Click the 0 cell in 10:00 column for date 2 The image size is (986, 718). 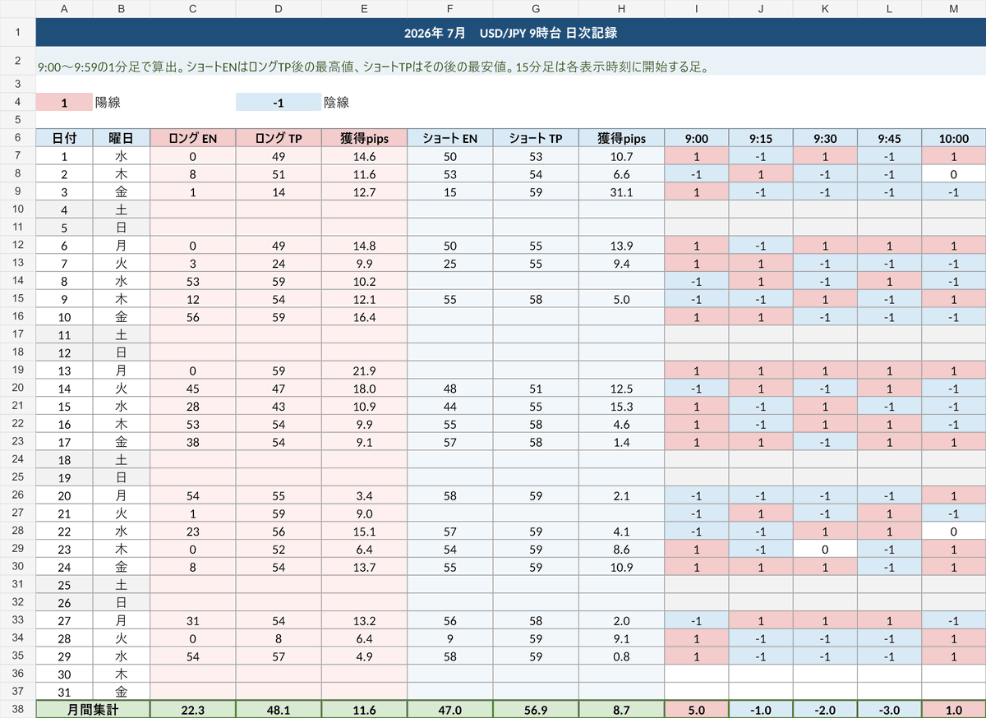pyautogui.click(x=954, y=173)
